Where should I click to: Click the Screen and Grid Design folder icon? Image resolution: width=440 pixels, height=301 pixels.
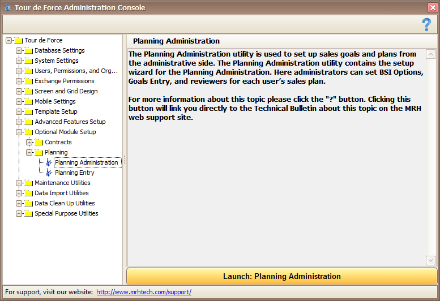pyautogui.click(x=29, y=91)
